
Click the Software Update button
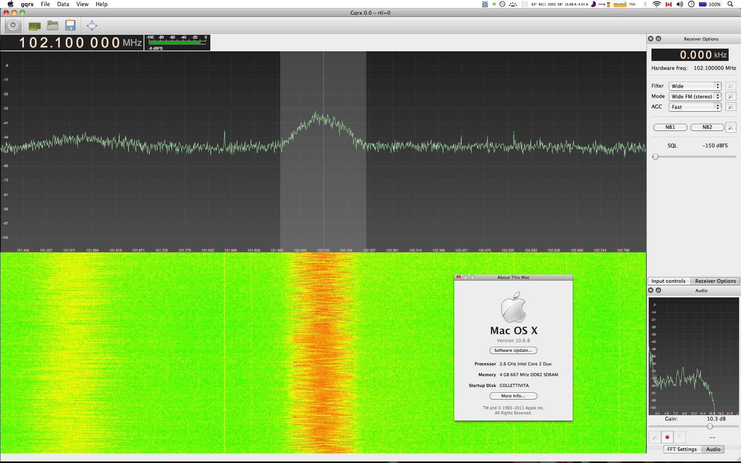513,350
